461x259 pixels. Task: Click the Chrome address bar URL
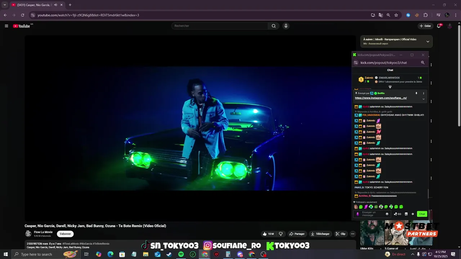[88, 15]
